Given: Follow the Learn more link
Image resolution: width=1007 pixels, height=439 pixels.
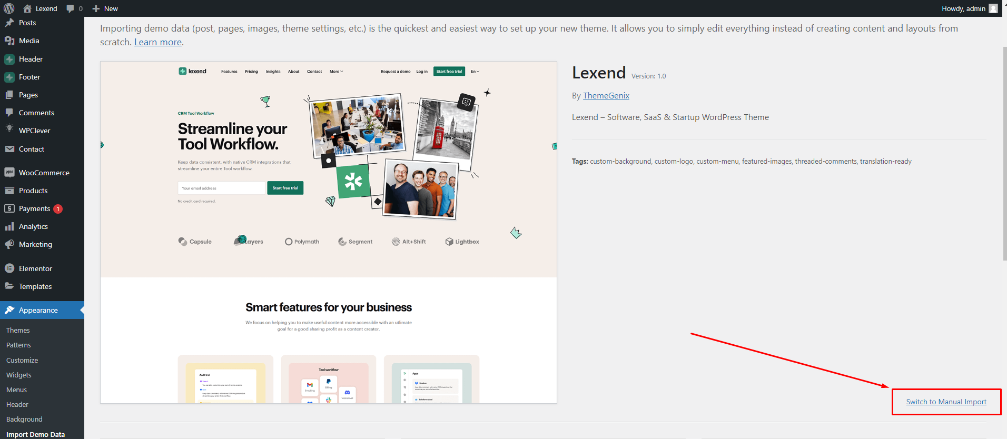Looking at the screenshot, I should point(158,42).
